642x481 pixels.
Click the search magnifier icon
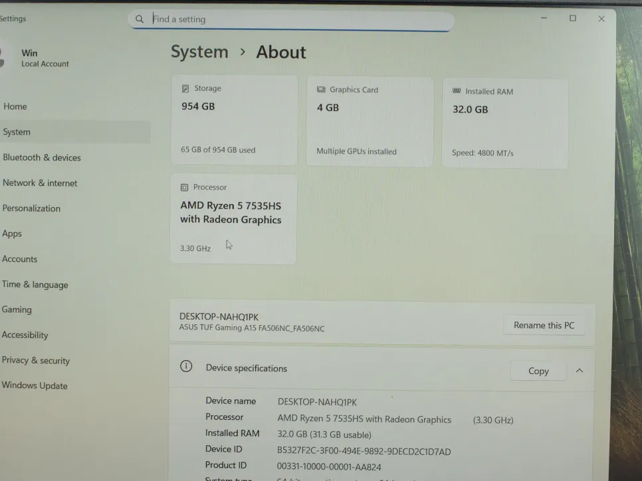click(140, 19)
